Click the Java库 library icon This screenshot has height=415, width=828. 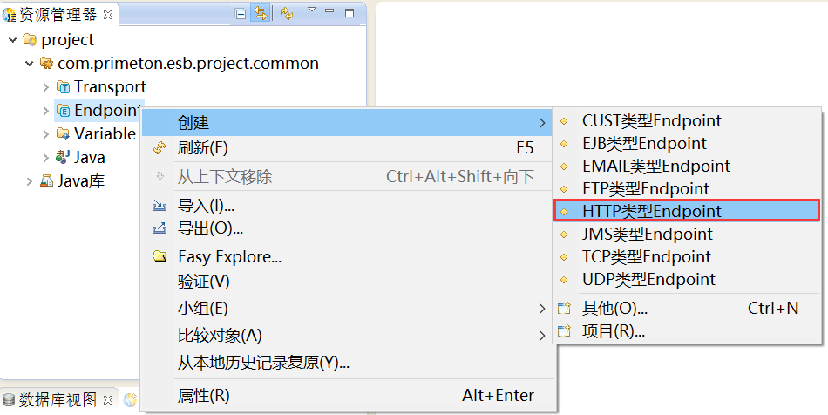47,181
